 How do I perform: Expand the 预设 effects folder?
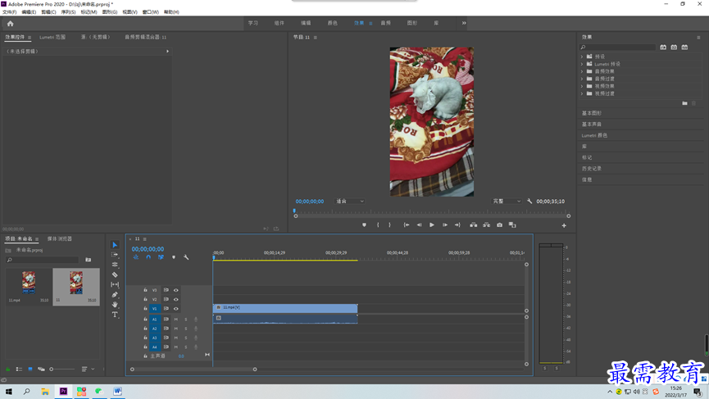point(582,57)
